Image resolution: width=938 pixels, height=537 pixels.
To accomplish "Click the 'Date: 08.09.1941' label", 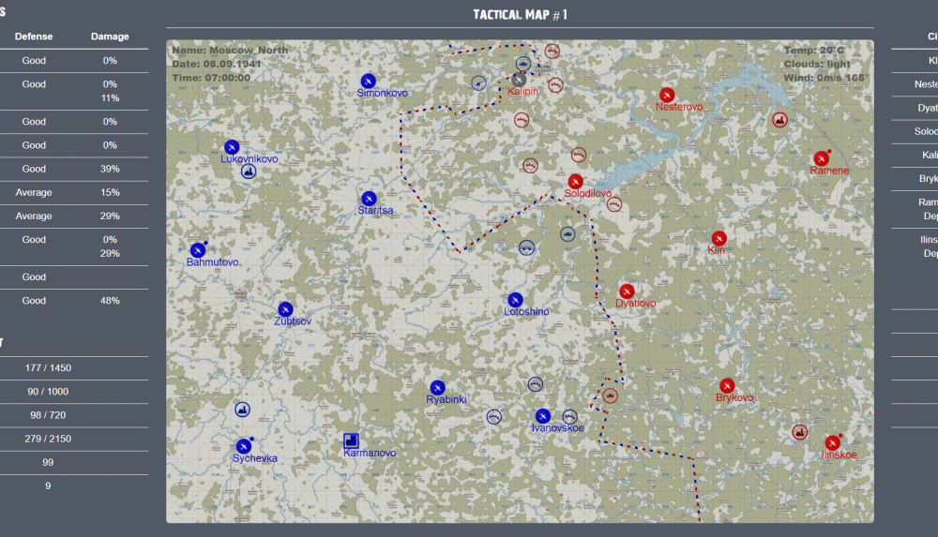I will pos(217,64).
